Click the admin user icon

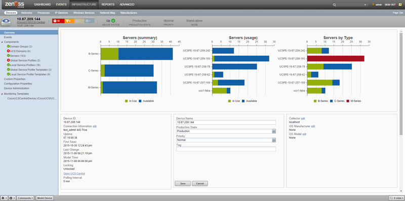point(373,5)
